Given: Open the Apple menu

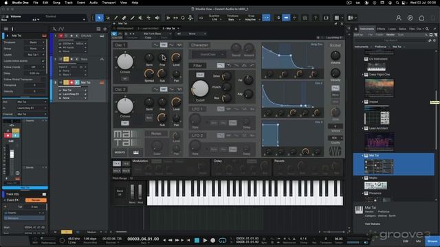Looking at the screenshot, I should coord(6,3).
